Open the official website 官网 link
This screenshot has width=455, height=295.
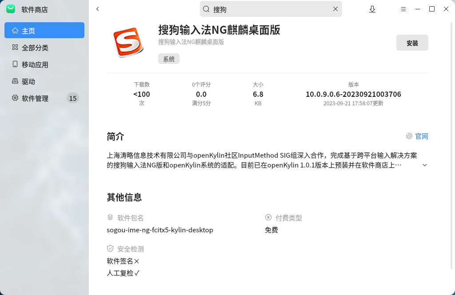click(x=421, y=136)
